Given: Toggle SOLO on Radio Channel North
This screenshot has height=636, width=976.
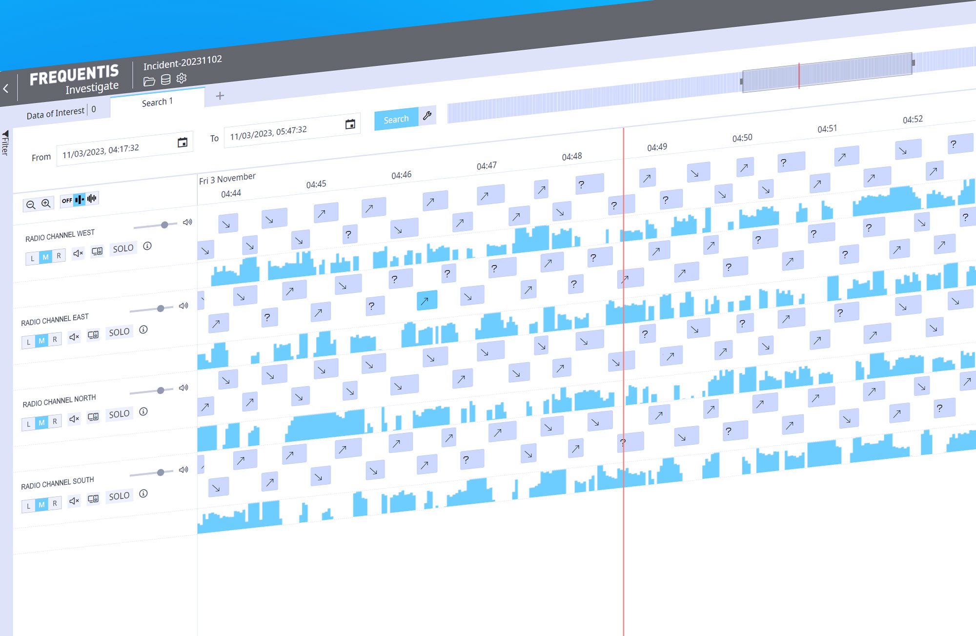Looking at the screenshot, I should pos(119,413).
